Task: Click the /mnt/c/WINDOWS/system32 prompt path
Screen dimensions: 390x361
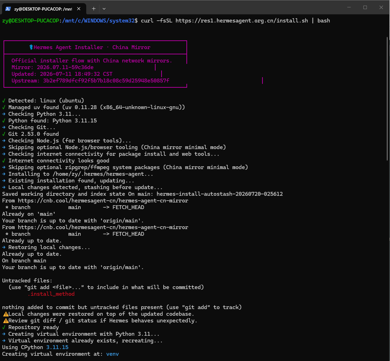Action: coord(98,21)
